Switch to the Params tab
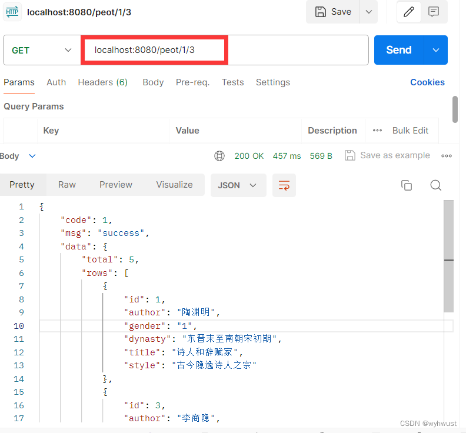This screenshot has height=433, width=466. point(19,82)
